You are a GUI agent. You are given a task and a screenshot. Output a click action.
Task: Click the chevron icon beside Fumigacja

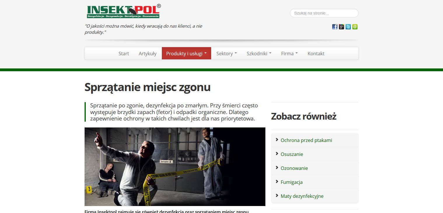pyautogui.click(x=277, y=182)
